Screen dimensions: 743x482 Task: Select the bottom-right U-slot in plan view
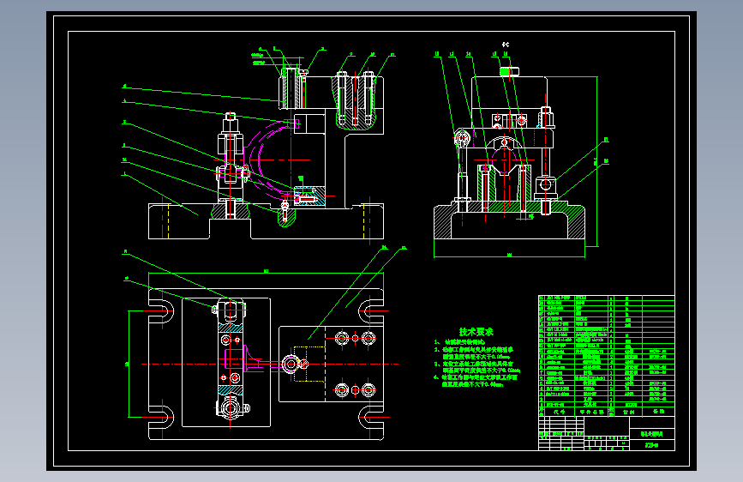click(371, 418)
